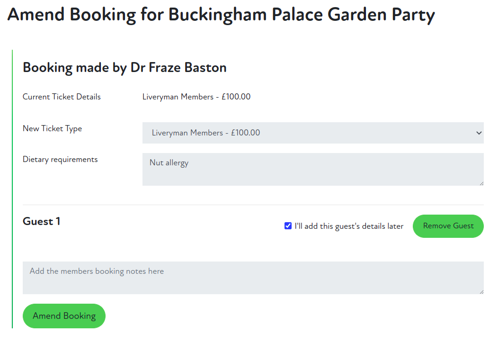Click the "Booking made by Dr Fraze Baston" heading
Screen dimensions: 498x343
point(124,68)
